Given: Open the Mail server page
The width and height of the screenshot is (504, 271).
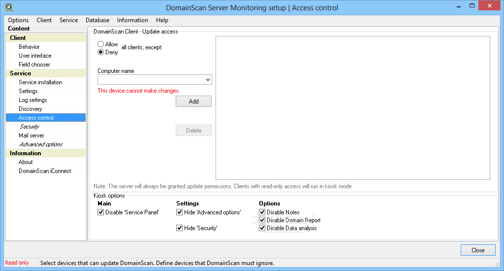Looking at the screenshot, I should pos(31,135).
